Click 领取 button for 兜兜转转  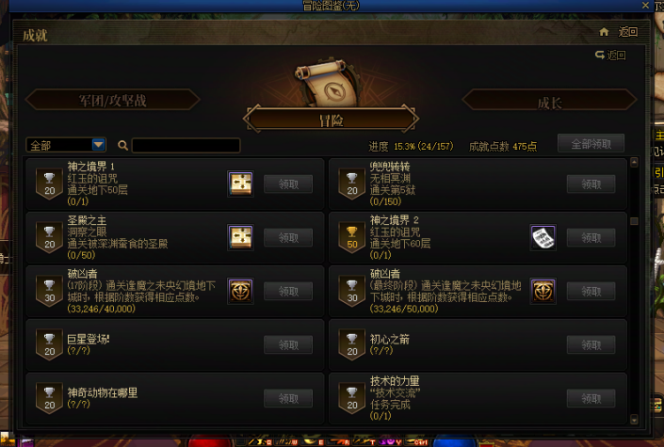[591, 184]
